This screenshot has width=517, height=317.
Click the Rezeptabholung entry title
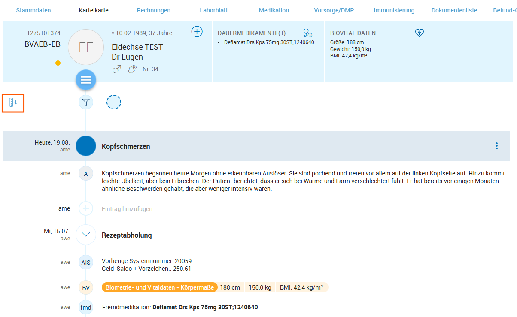127,235
